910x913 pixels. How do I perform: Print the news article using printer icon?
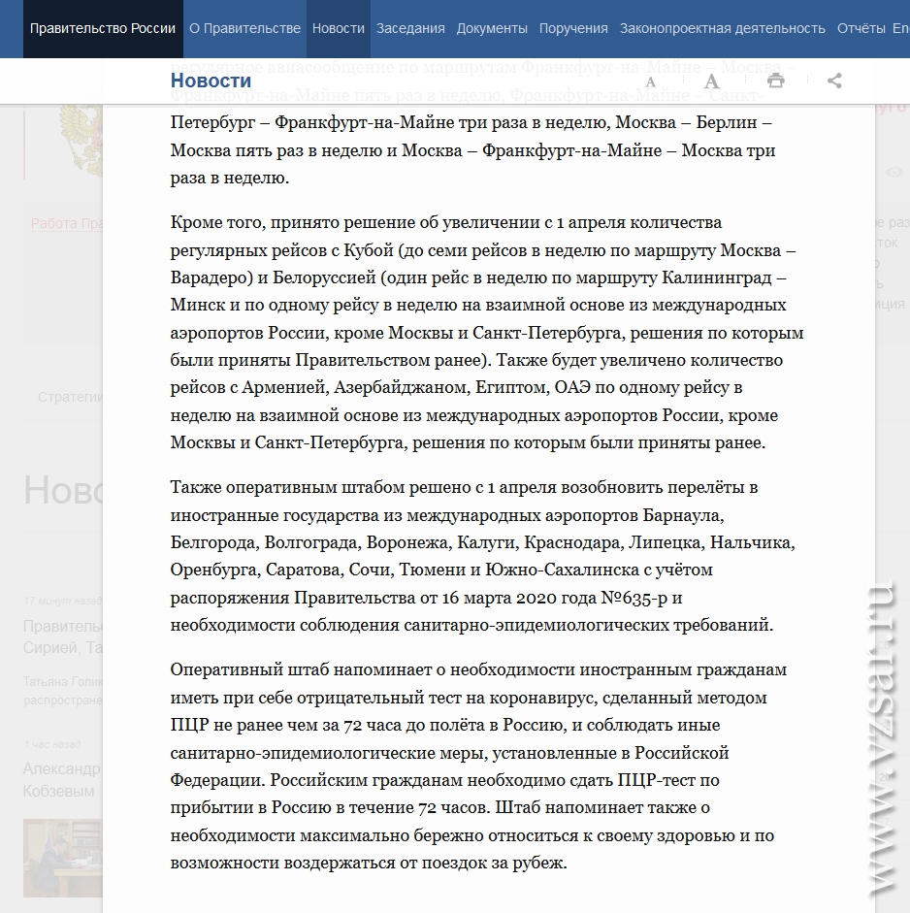click(x=775, y=81)
